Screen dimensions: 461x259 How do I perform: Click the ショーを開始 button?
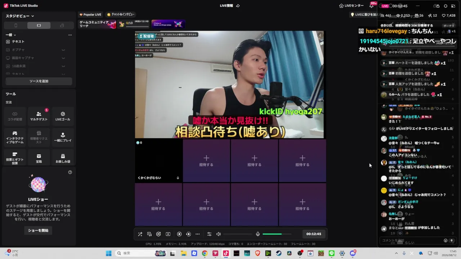[38, 231]
